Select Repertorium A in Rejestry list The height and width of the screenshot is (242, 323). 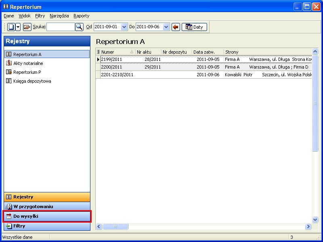point(27,54)
